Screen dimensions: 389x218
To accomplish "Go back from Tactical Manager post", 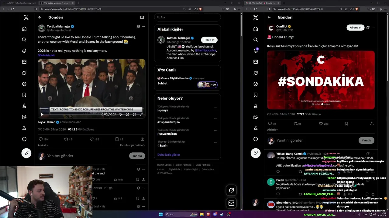I will 40,17.
